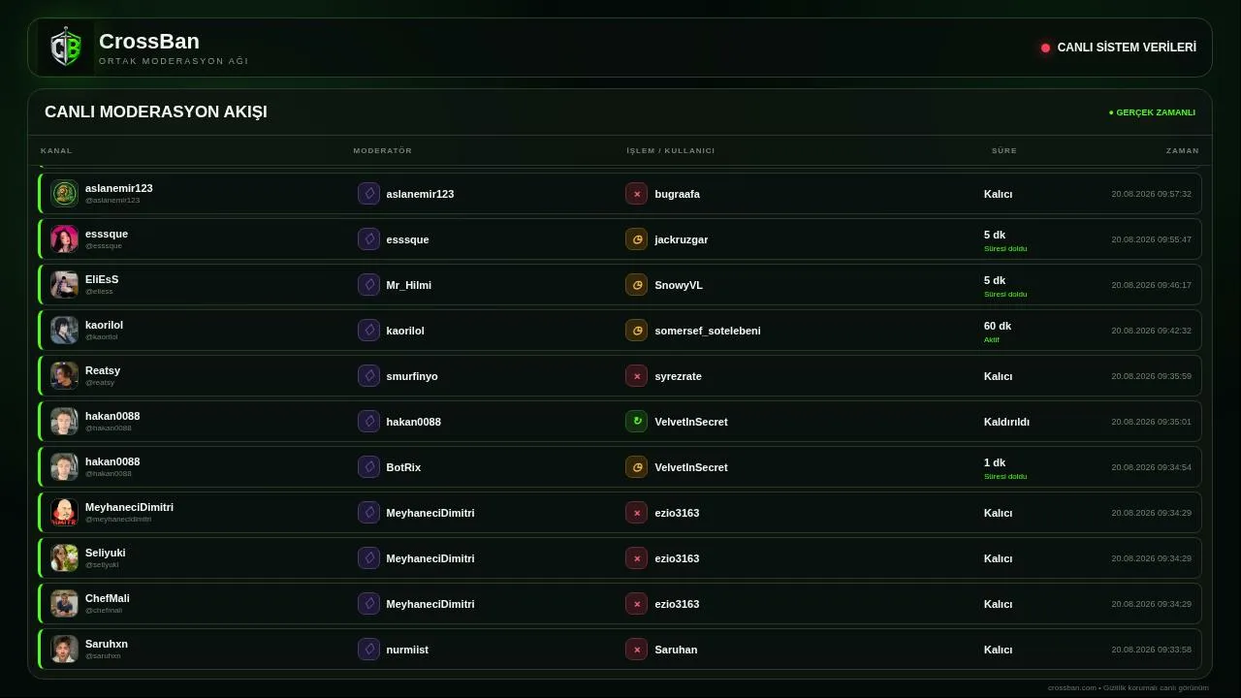This screenshot has width=1241, height=698.
Task: Open esssque channel avatar
Action: coord(64,239)
